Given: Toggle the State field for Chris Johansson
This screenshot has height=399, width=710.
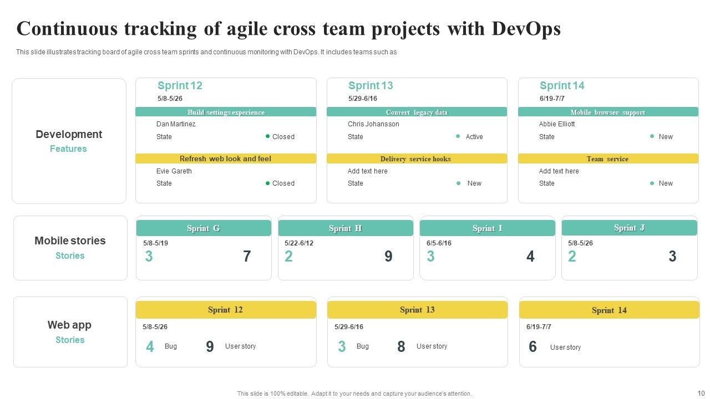Looking at the screenshot, I should (x=355, y=136).
